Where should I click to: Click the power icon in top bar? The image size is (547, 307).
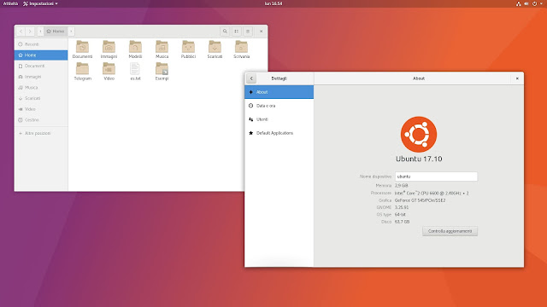[534, 3]
